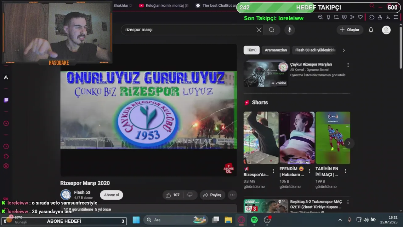Expand hidden system tray icons
403x227 pixels.
pos(340,220)
